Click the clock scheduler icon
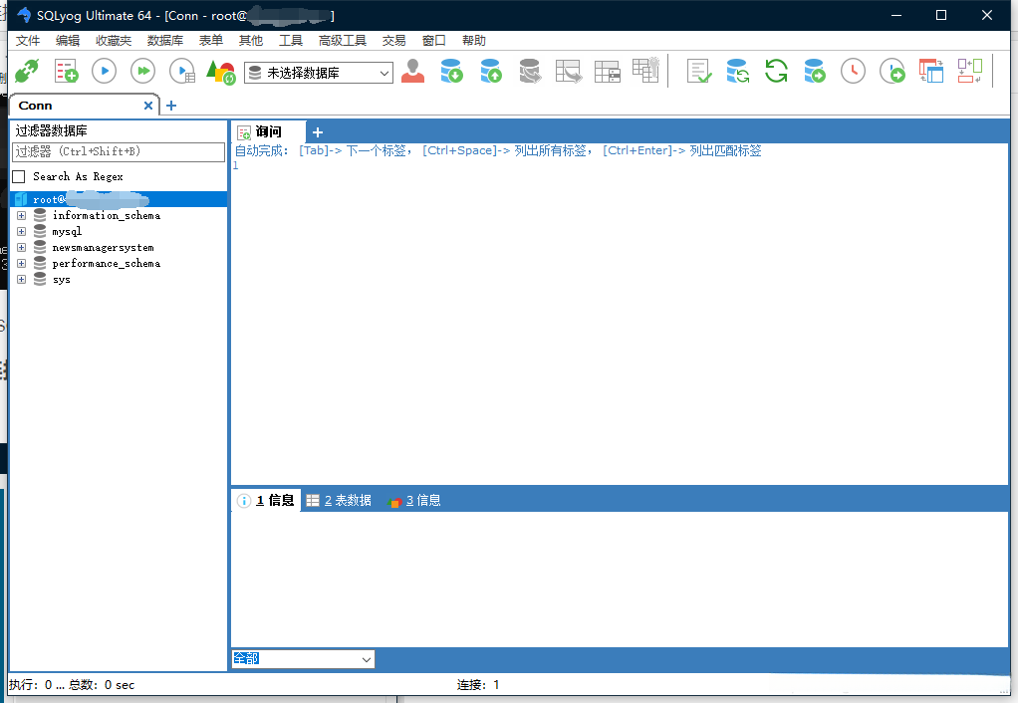The width and height of the screenshot is (1018, 703). 853,71
